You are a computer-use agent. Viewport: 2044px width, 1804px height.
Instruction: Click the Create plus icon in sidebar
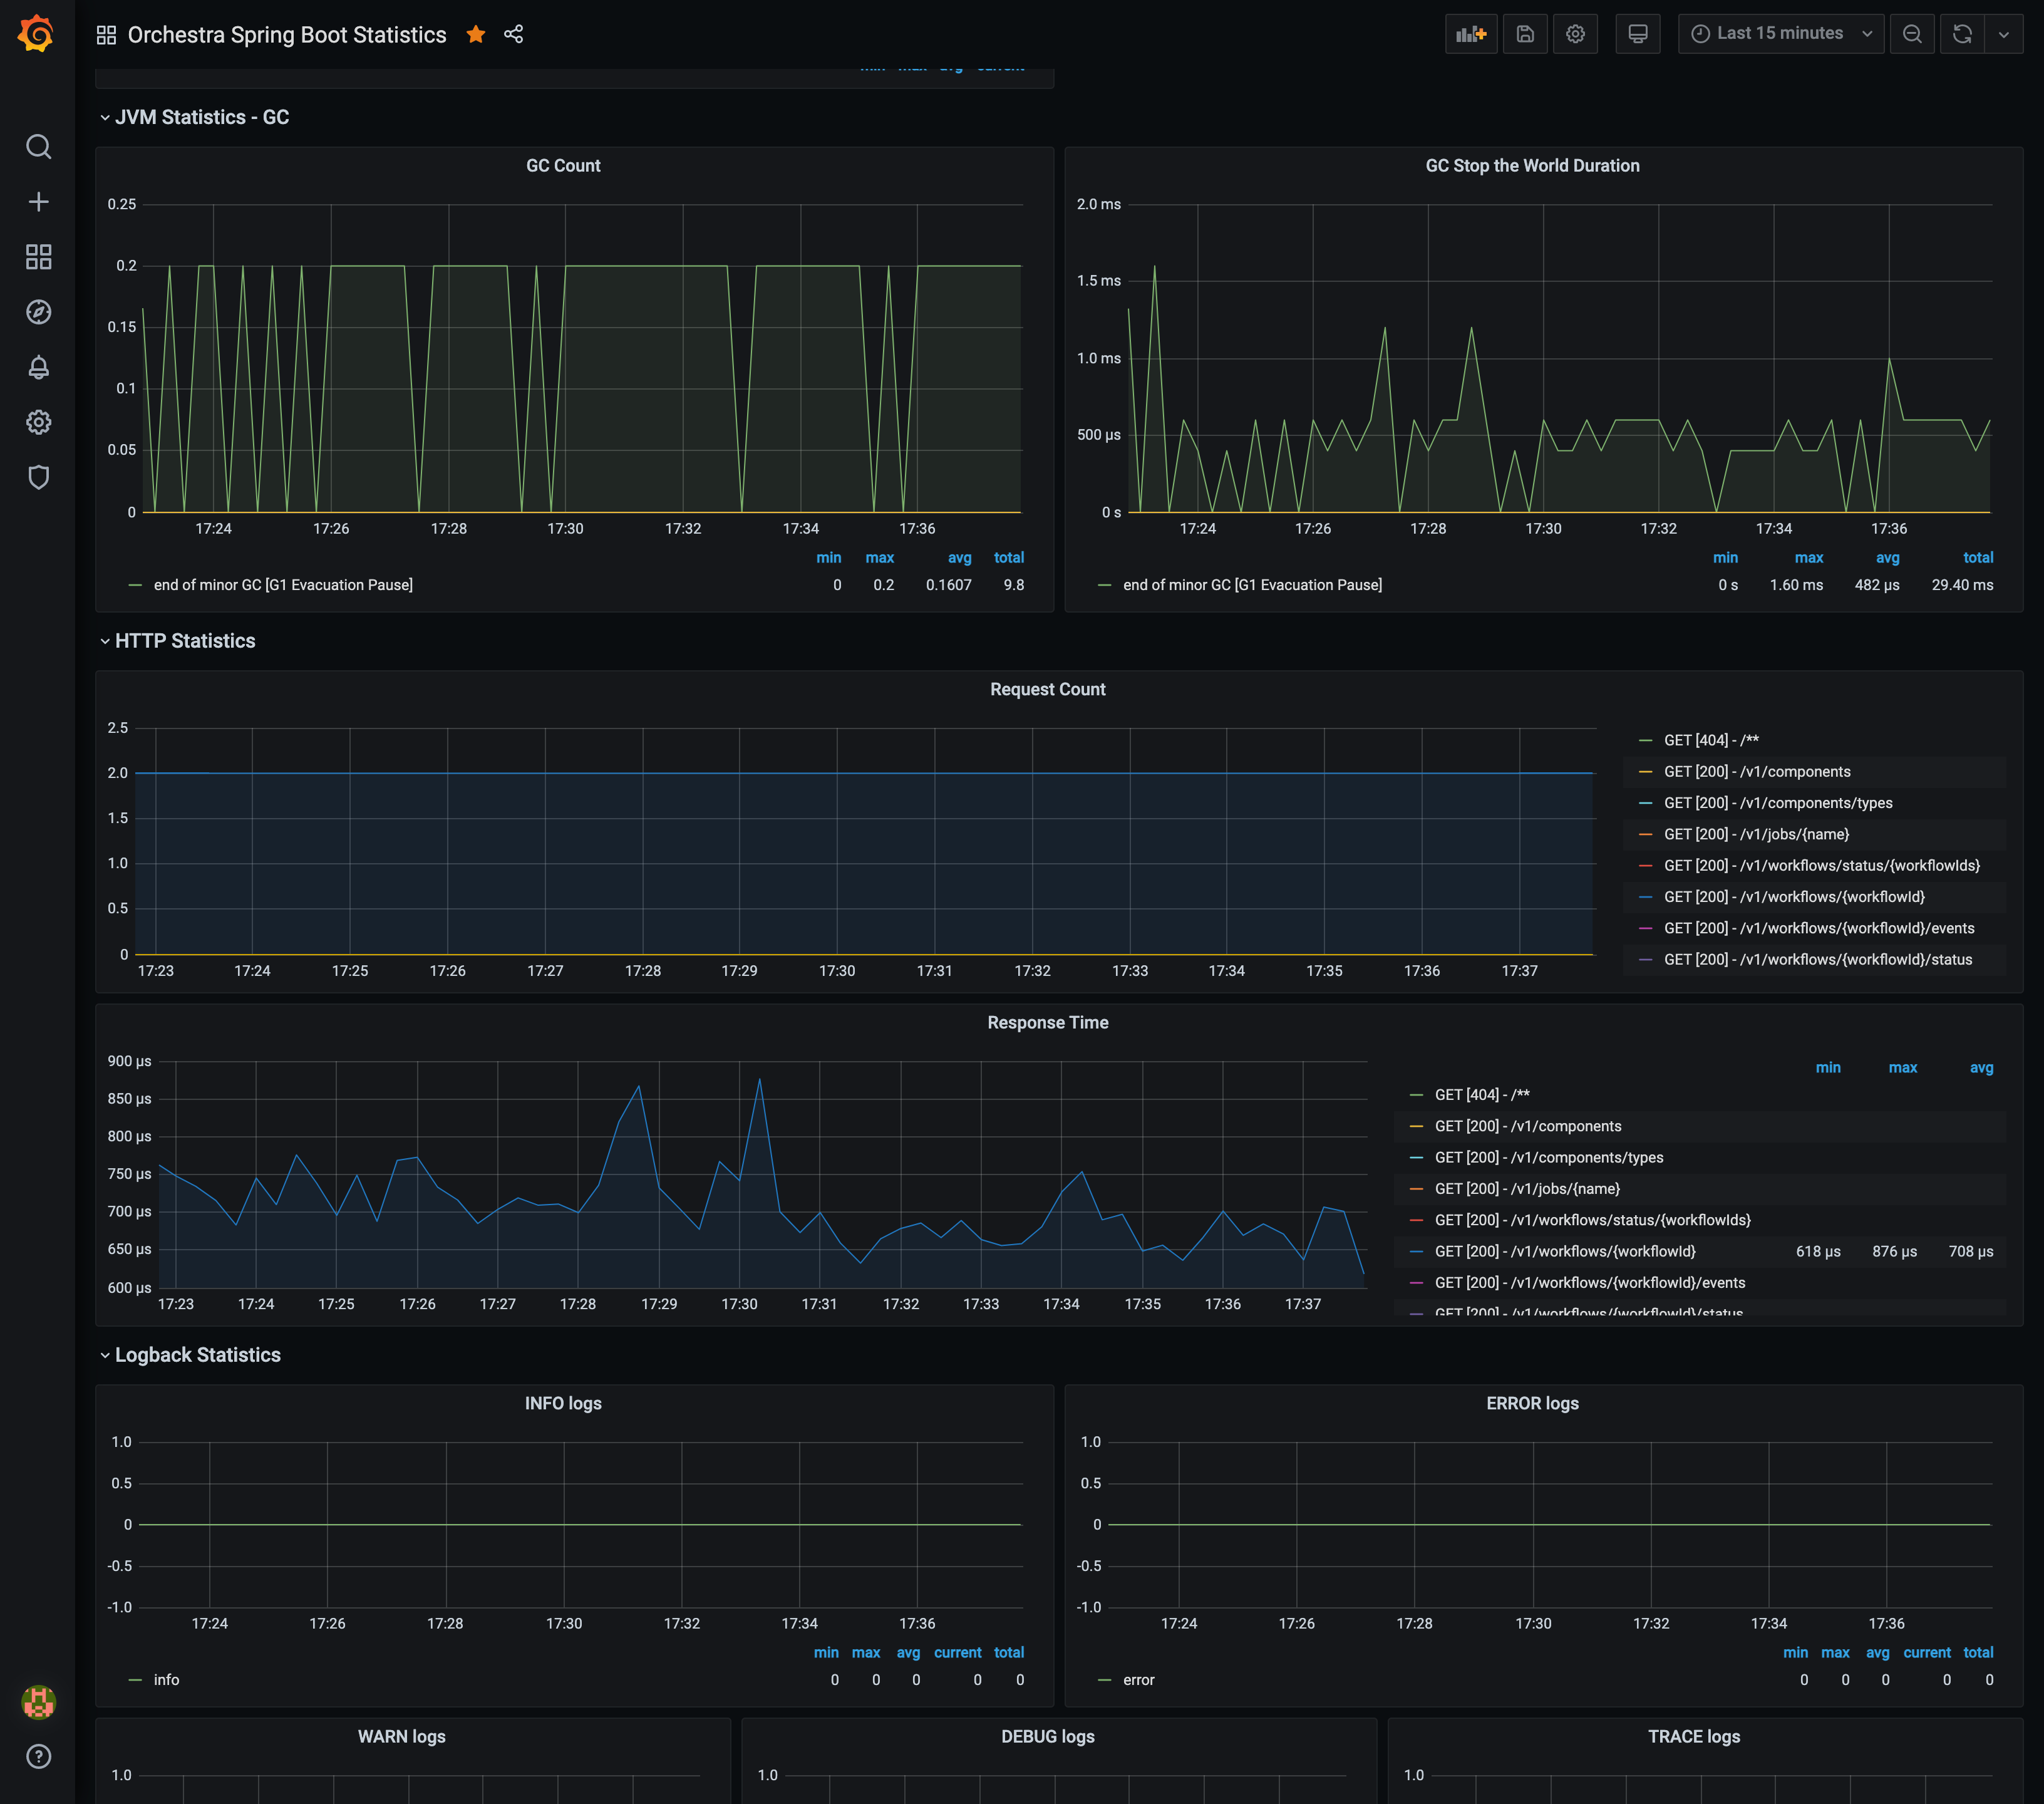tap(38, 202)
